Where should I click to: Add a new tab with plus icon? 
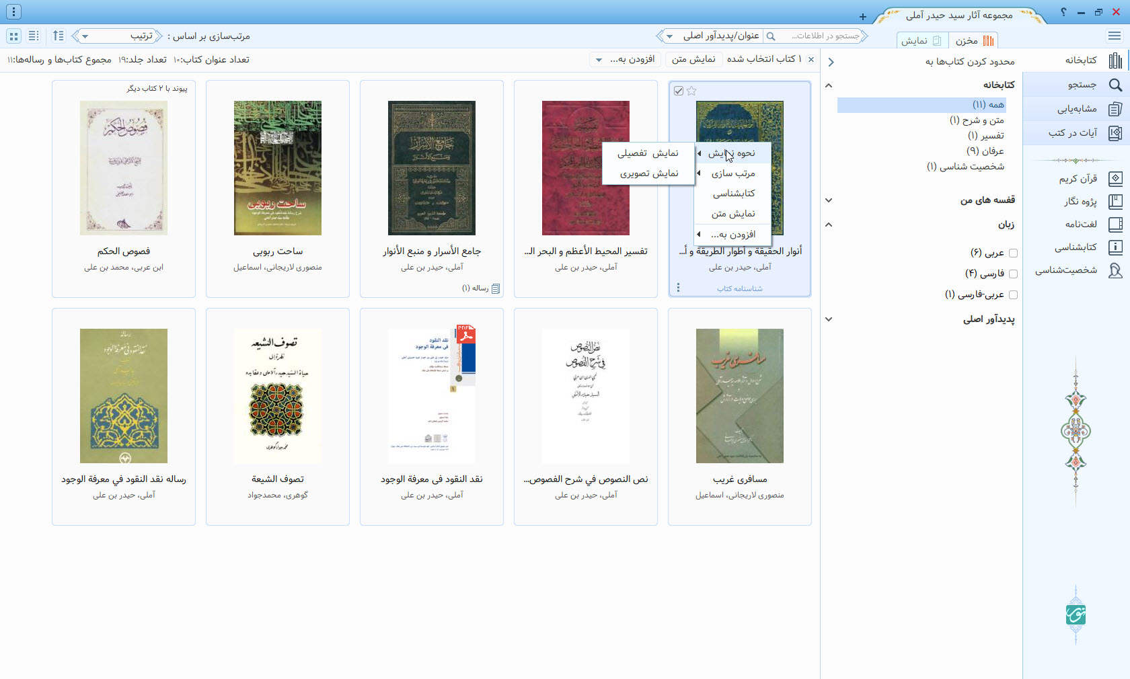pyautogui.click(x=863, y=16)
